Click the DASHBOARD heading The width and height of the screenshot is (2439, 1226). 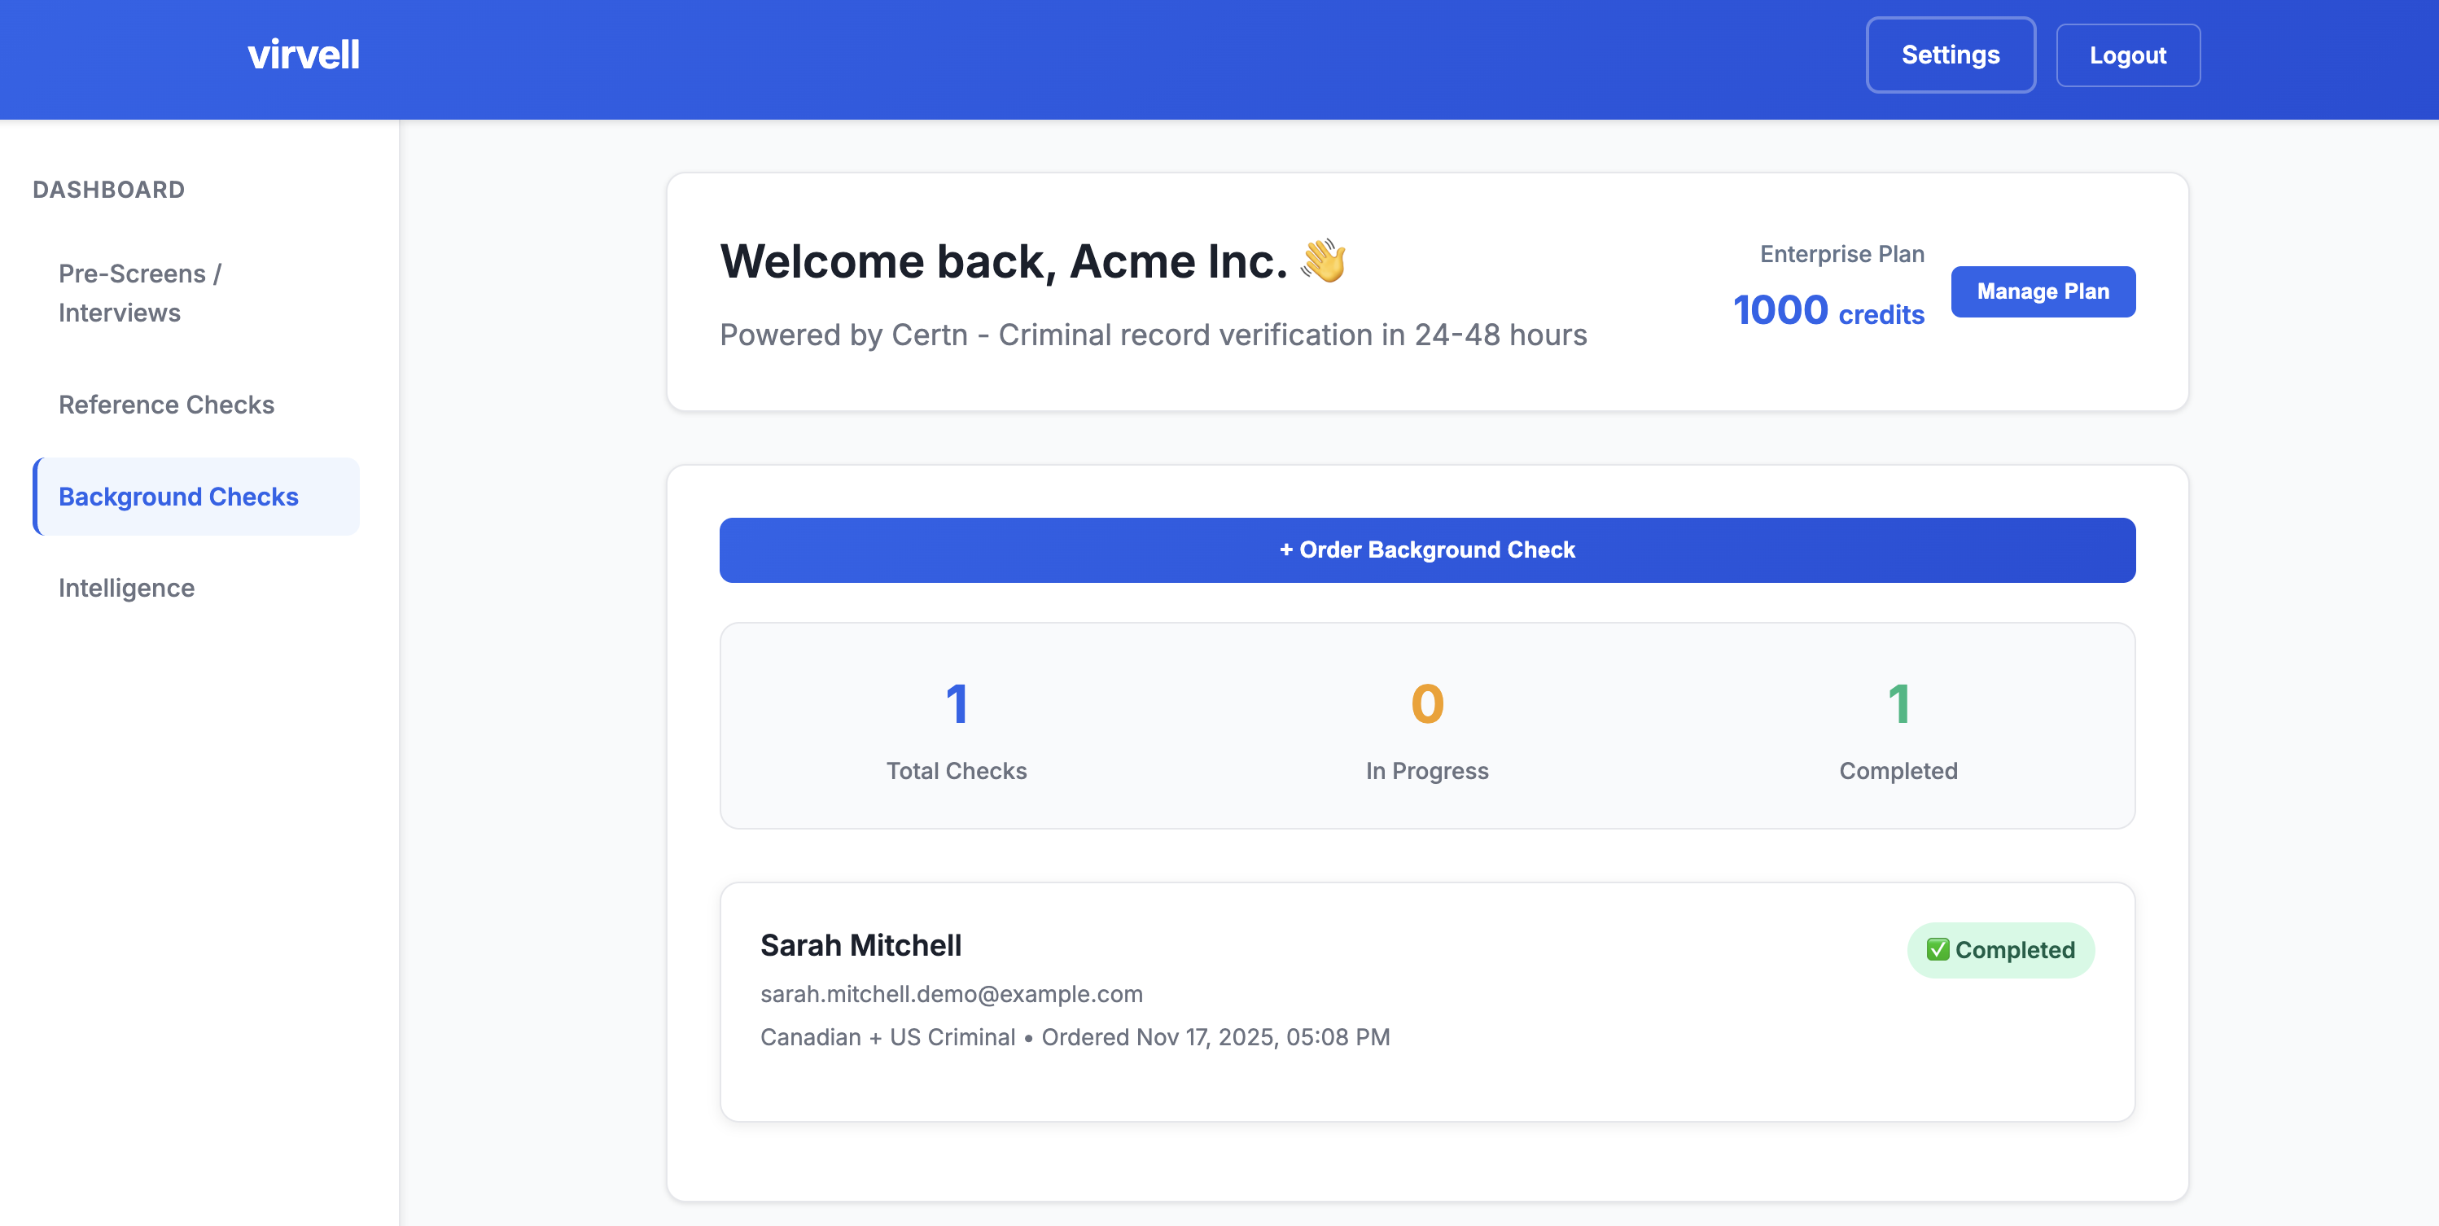click(108, 190)
